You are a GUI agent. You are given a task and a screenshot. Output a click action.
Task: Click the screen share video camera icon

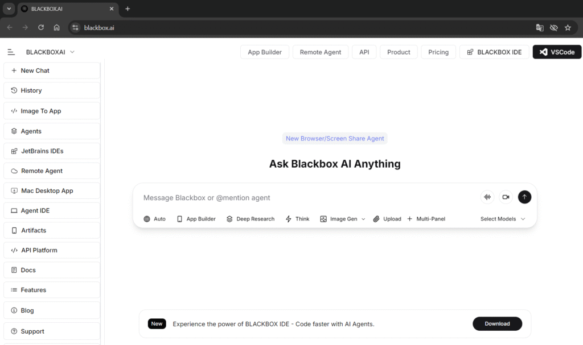tap(506, 197)
